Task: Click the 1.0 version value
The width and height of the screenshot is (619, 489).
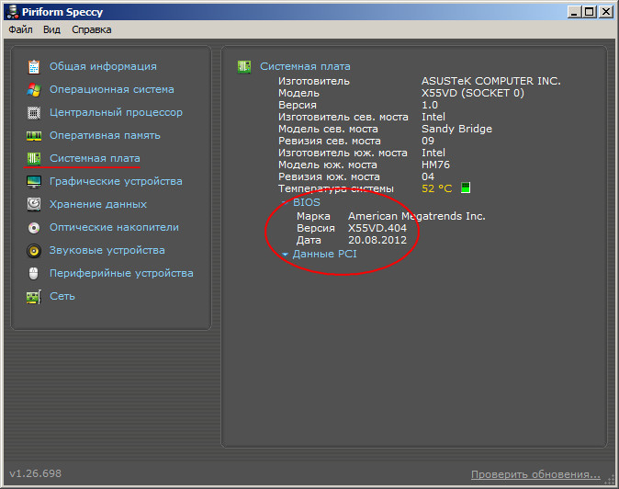Action: coord(430,105)
